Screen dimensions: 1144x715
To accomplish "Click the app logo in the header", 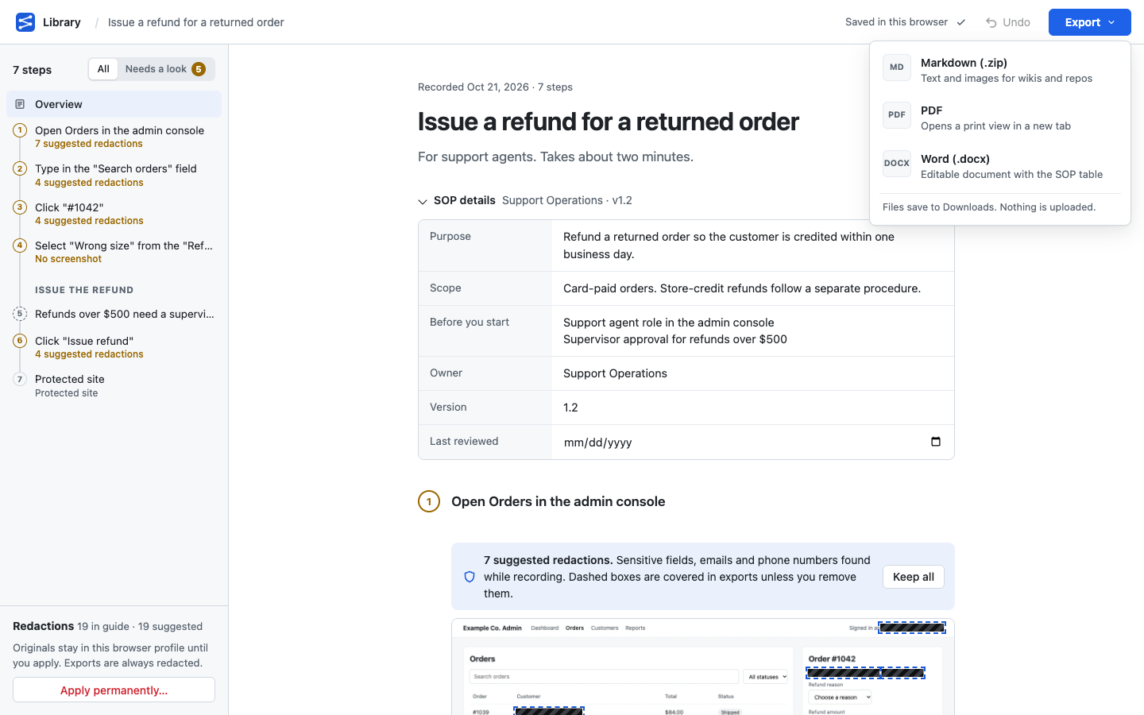I will click(25, 22).
